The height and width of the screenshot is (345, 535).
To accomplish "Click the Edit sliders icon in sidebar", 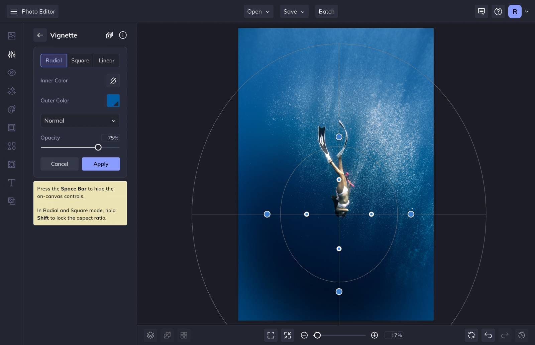I will pos(12,54).
